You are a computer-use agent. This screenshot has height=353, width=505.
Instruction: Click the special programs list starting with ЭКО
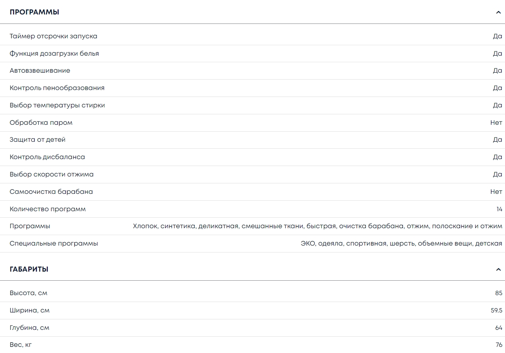pyautogui.click(x=401, y=243)
